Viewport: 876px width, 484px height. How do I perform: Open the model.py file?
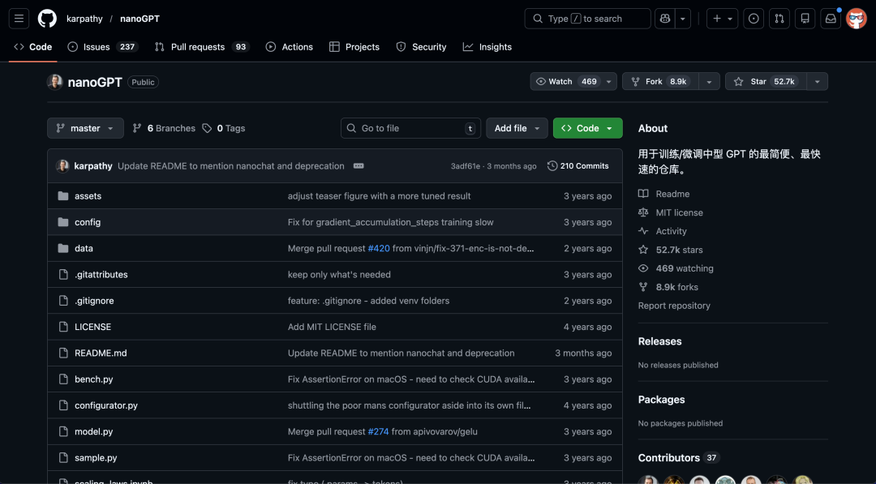point(93,432)
